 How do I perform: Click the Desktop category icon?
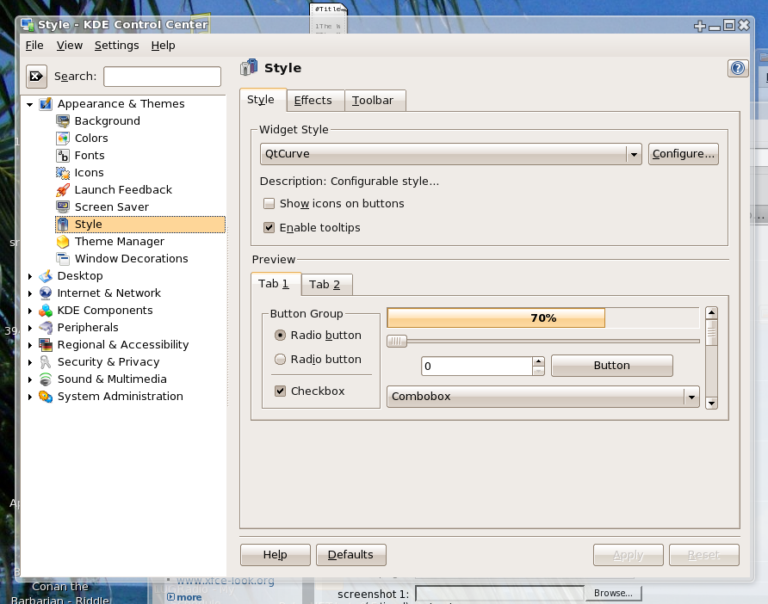[x=46, y=276]
